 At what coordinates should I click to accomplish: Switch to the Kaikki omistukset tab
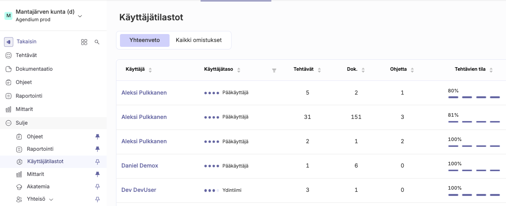(199, 40)
